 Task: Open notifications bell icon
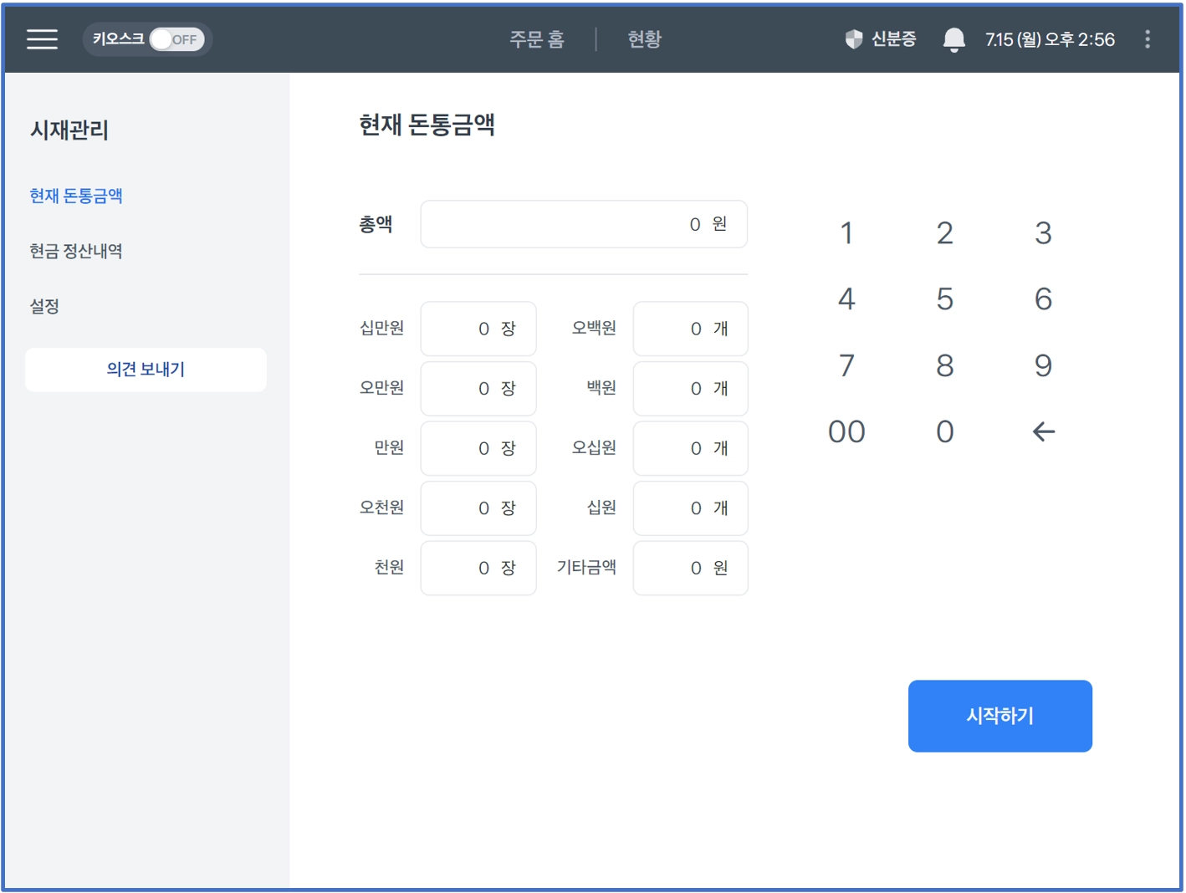953,39
